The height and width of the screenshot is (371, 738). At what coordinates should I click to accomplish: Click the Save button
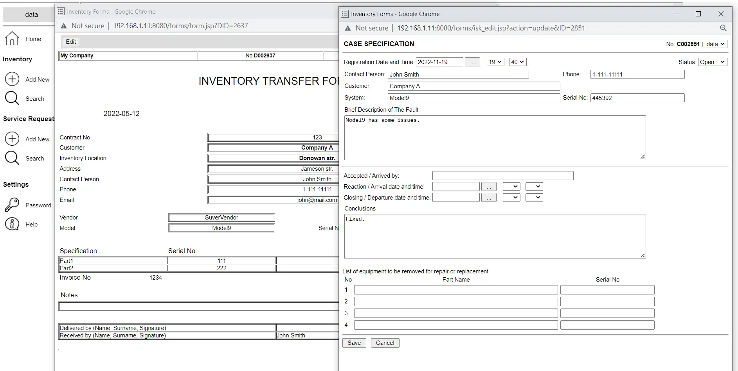click(354, 343)
